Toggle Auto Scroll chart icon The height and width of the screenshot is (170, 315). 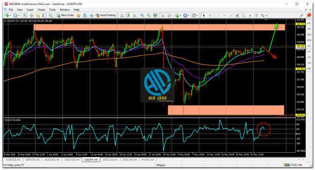[x=163, y=15]
